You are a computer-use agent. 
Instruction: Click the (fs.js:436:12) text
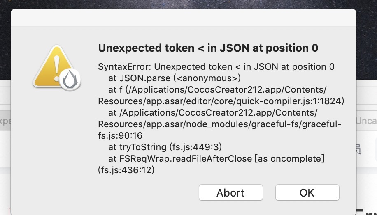click(x=126, y=170)
